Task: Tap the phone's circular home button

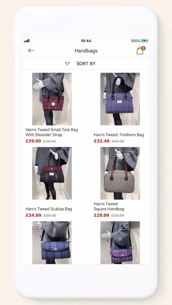Action: (86, 279)
